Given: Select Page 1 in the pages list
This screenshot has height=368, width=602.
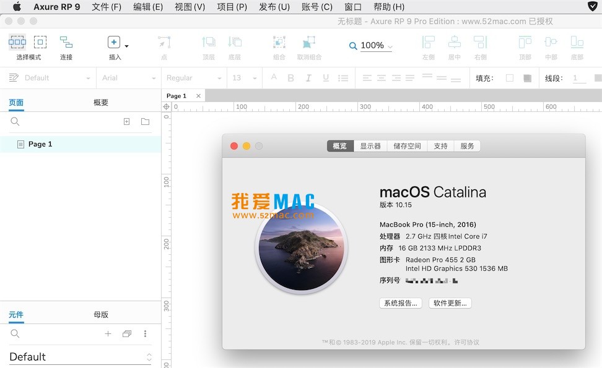Looking at the screenshot, I should pos(81,144).
